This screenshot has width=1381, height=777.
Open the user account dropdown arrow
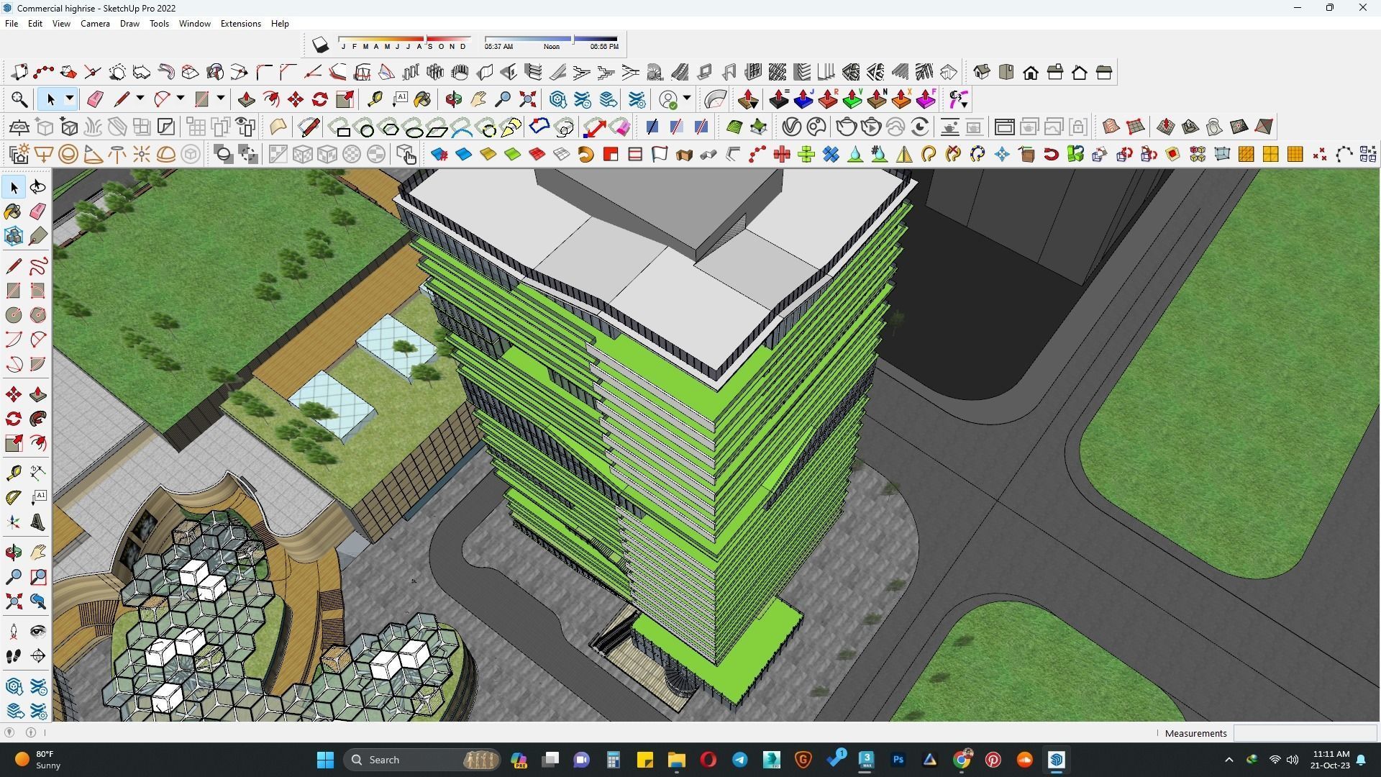[x=687, y=99]
